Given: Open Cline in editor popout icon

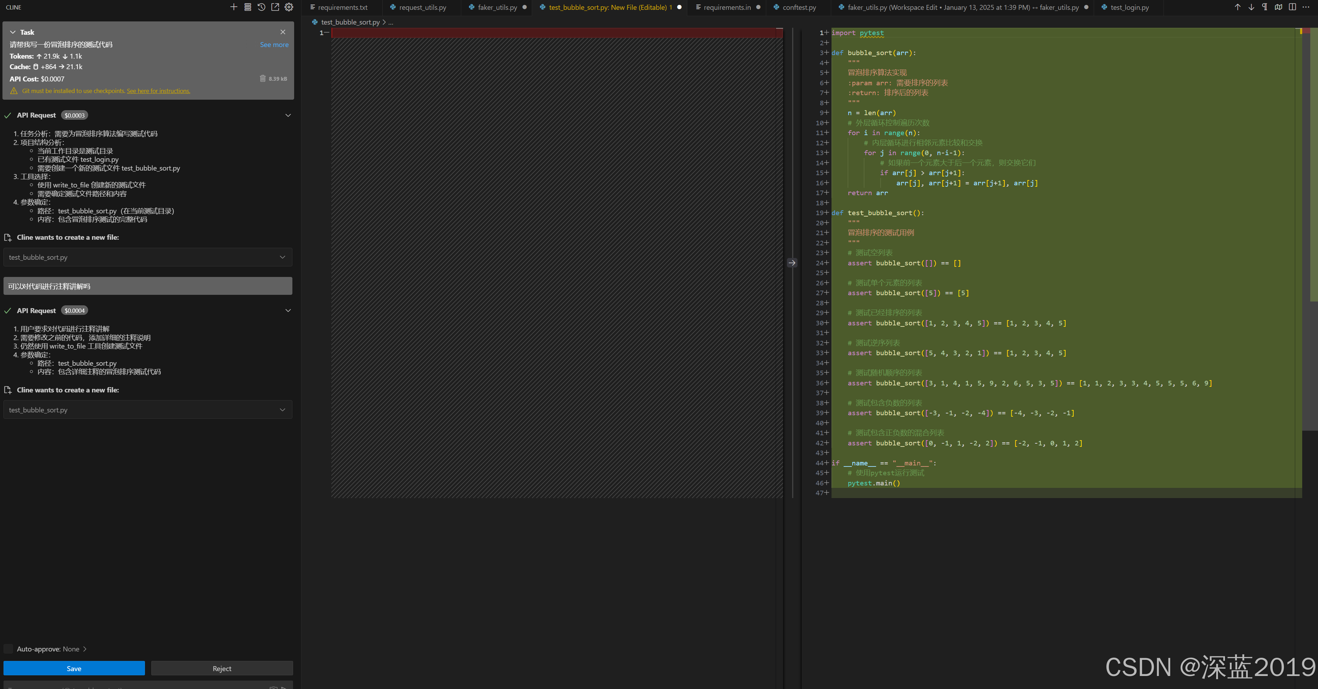Looking at the screenshot, I should tap(275, 7).
